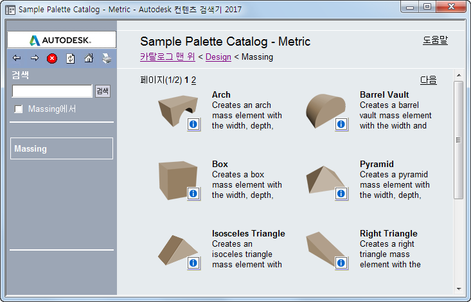The image size is (471, 302).
Task: Open the 도움말 help link
Action: click(435, 40)
